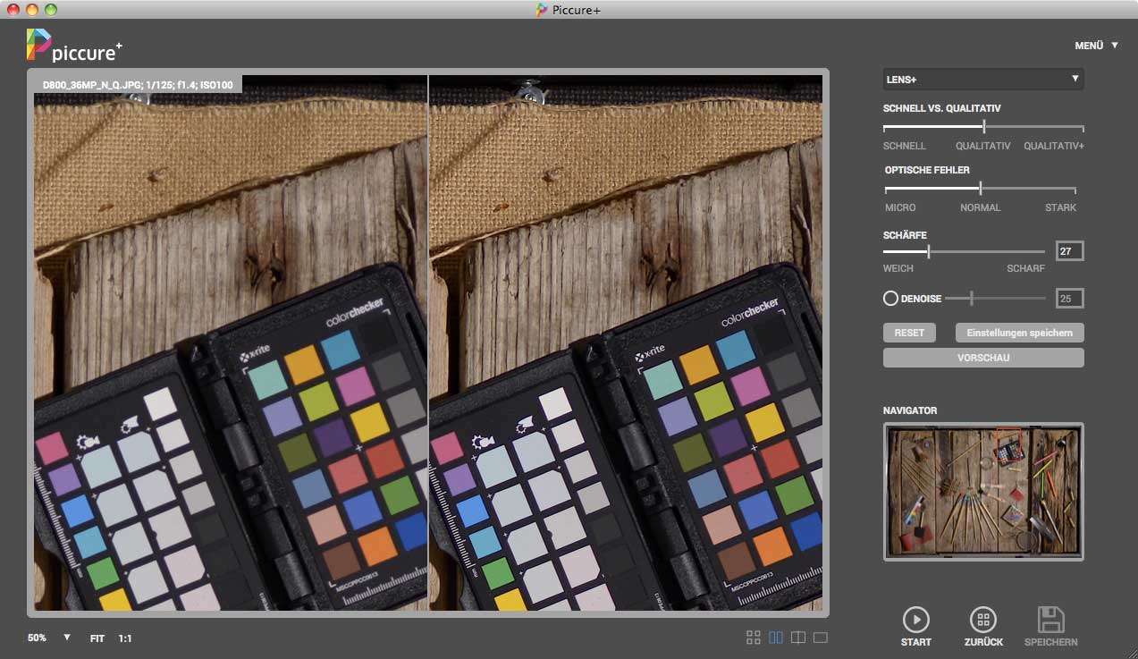Image resolution: width=1138 pixels, height=659 pixels.
Task: Select FIT zoom option
Action: (97, 638)
